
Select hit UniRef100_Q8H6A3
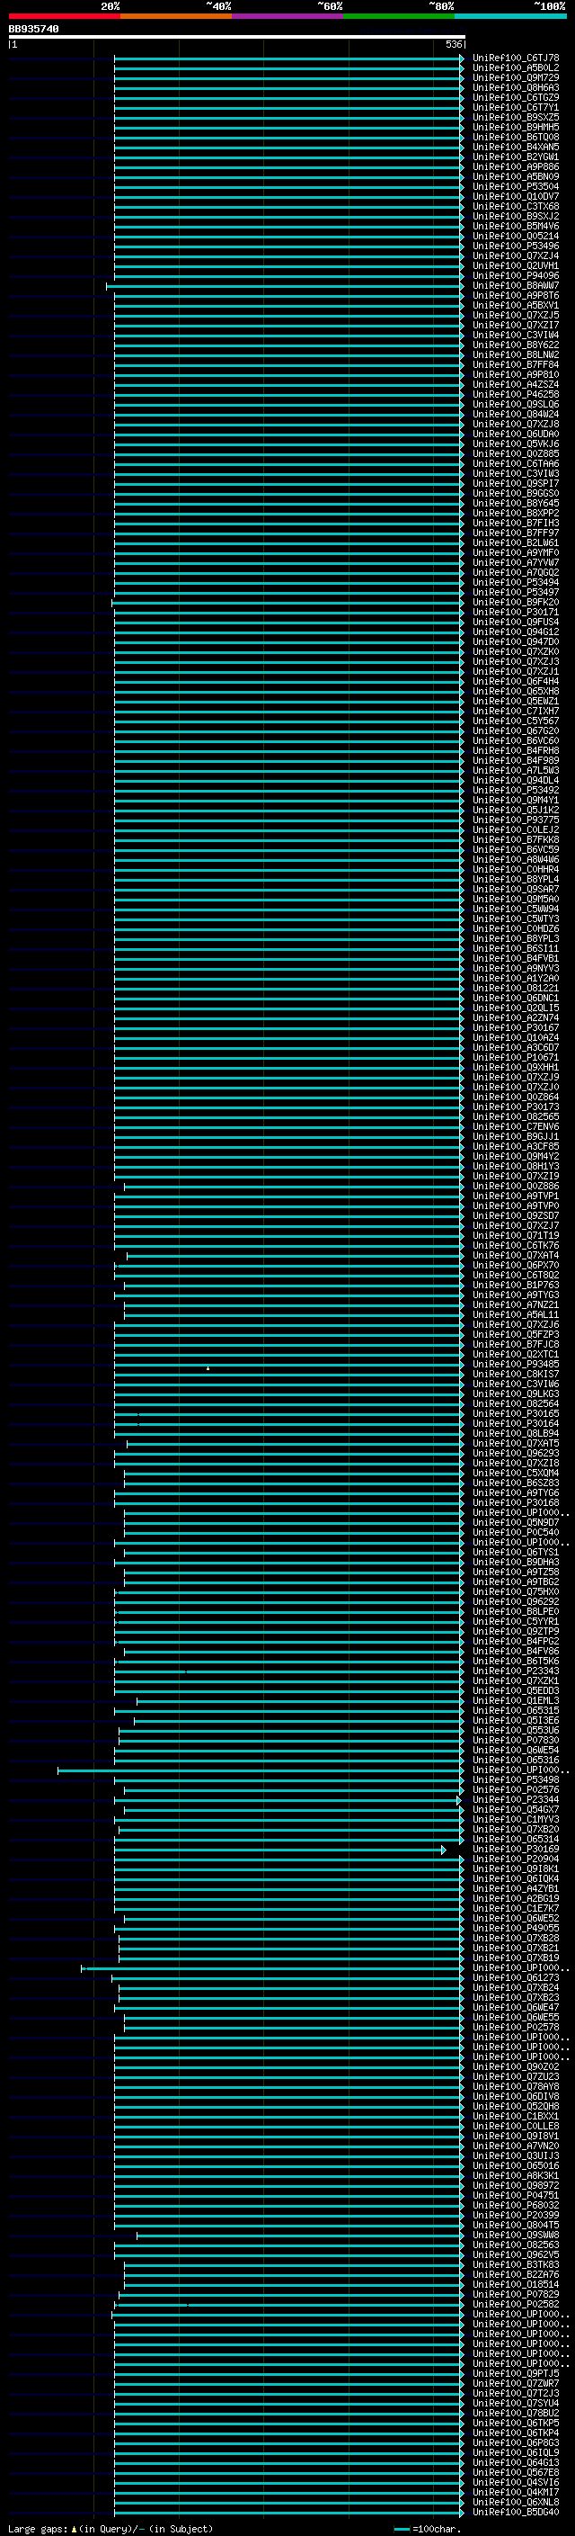pos(515,87)
